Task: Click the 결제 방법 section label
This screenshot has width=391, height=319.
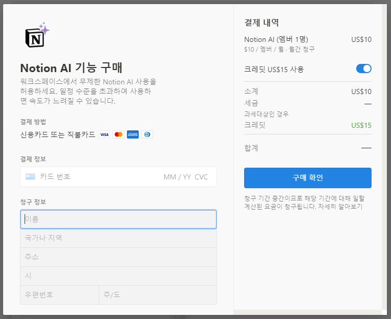Action: coord(33,122)
